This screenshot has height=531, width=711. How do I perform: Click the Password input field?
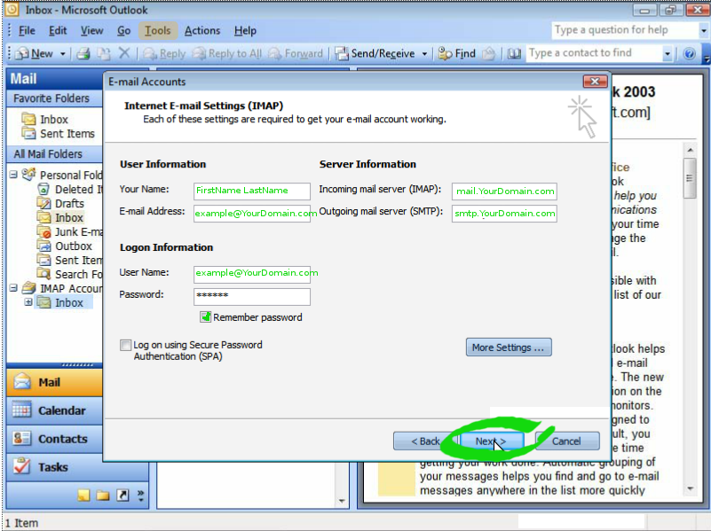[252, 296]
